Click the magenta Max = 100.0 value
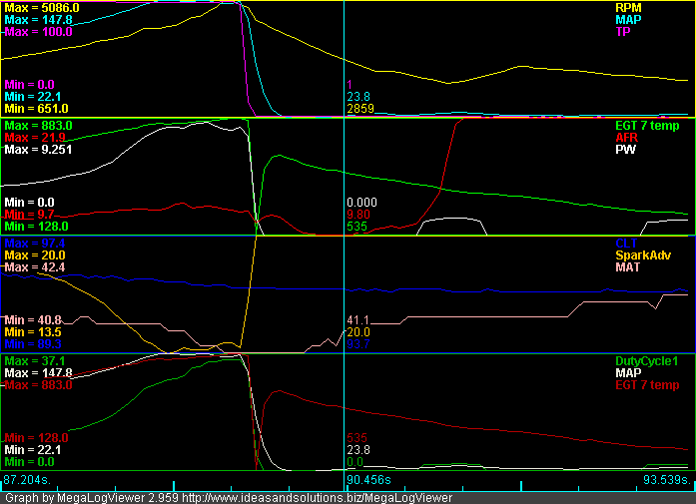This screenshot has height=504, width=696. click(x=38, y=32)
